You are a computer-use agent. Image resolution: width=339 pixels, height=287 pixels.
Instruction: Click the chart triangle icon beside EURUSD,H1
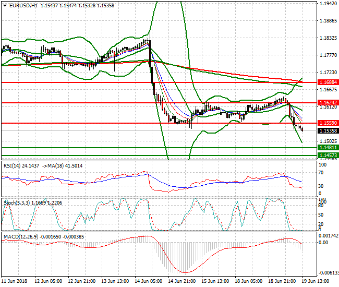[x=5, y=5]
